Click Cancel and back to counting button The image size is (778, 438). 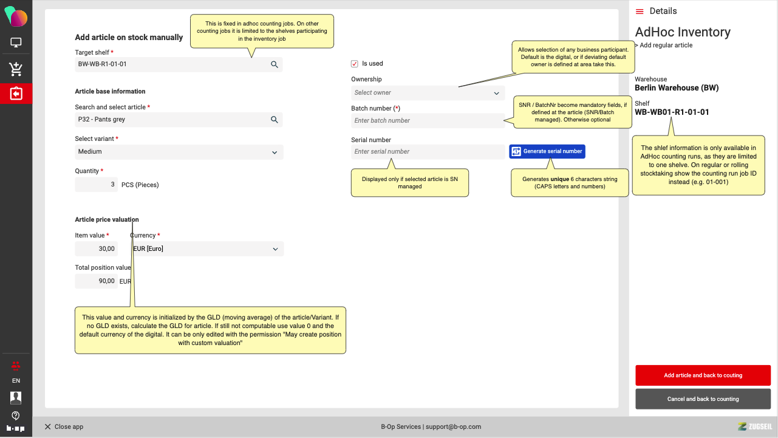coord(703,399)
